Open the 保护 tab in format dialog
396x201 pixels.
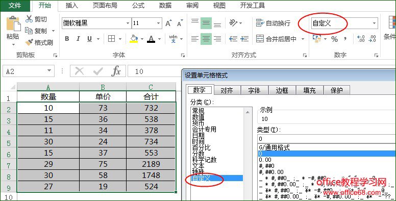337,90
